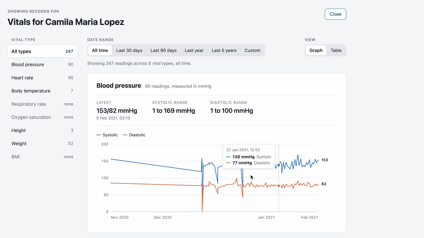This screenshot has height=238, width=424.
Task: Filter by Blood pressure vital type
Action: coord(42,64)
